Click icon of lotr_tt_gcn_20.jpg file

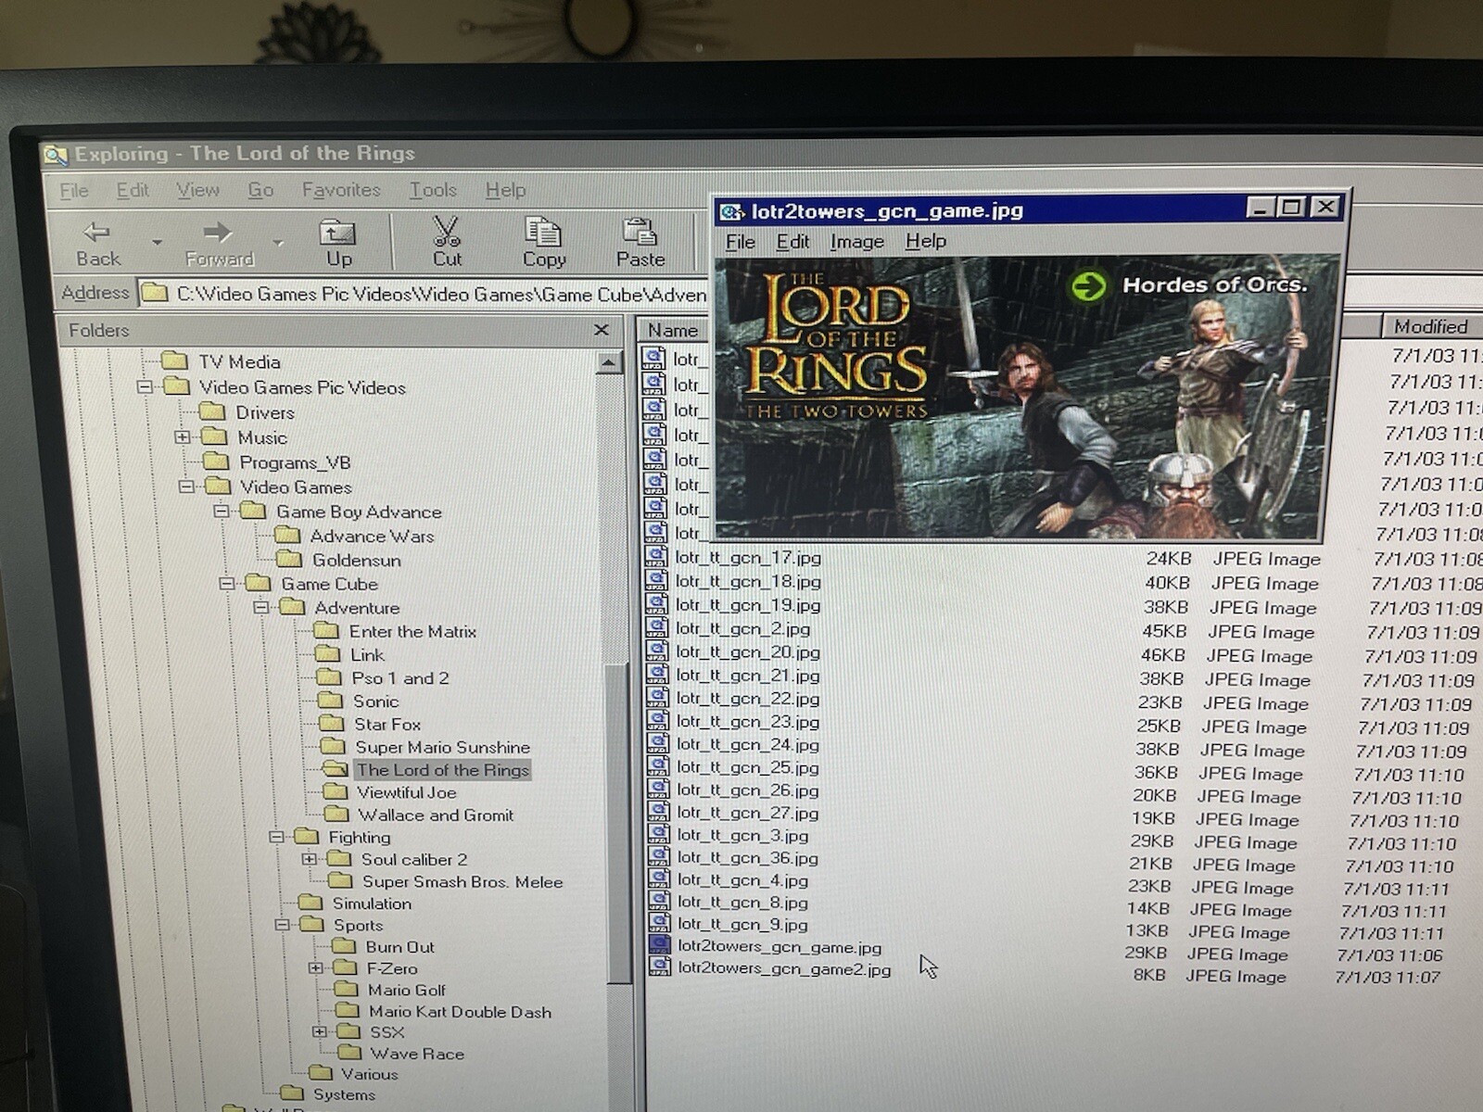[657, 651]
